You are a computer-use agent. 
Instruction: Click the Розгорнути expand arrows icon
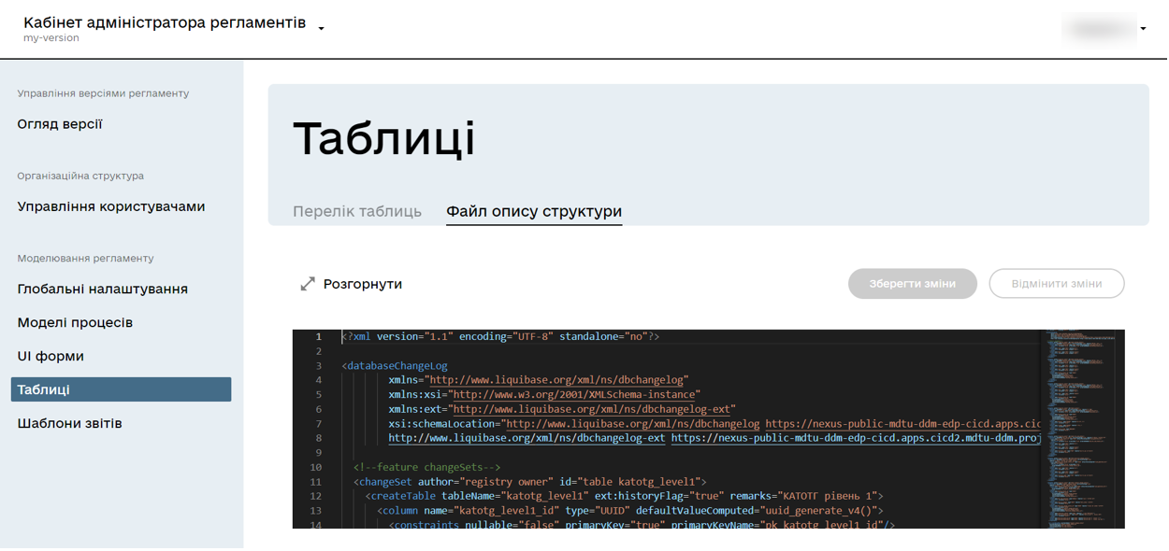307,284
